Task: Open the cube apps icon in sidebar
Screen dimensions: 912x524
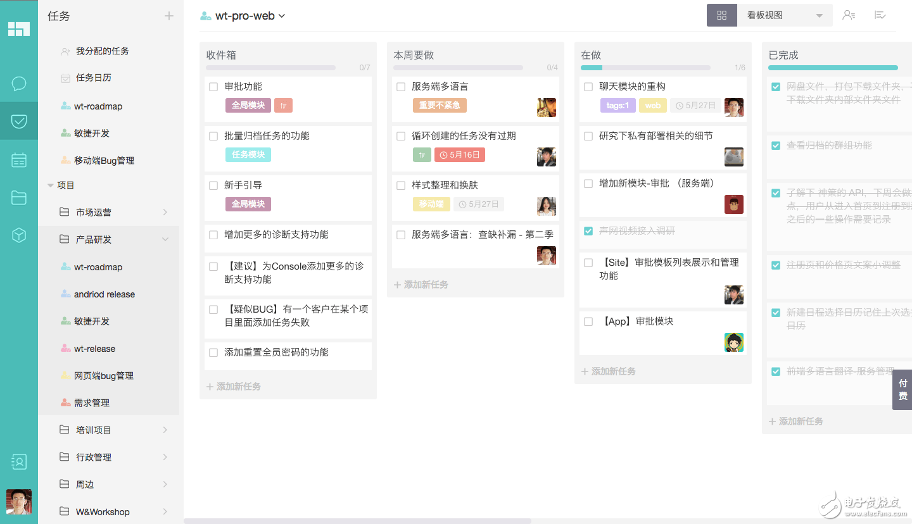Action: point(19,235)
